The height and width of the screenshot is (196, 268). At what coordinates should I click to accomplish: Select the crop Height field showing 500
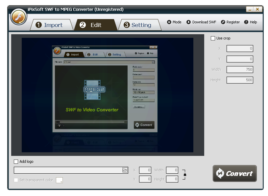coord(239,80)
